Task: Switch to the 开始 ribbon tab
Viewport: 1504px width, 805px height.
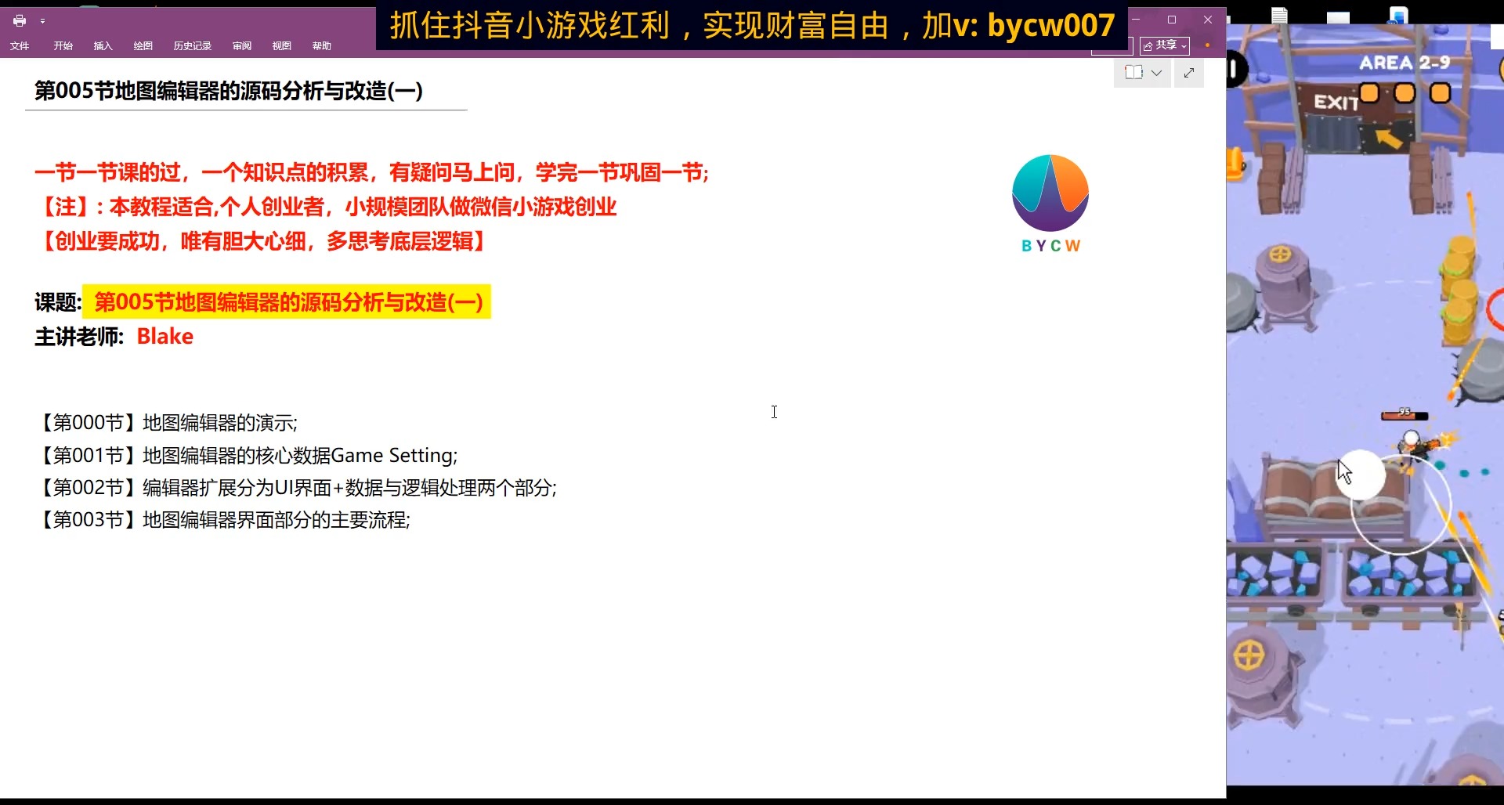Action: 63,45
